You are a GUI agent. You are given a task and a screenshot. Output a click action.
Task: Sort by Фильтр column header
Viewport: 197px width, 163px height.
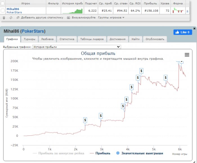coord(53,3)
